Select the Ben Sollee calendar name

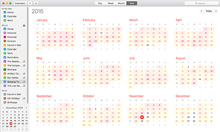tap(13, 78)
